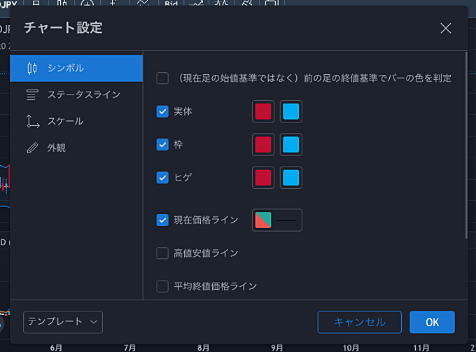Open the 現在価格ライン color and line style picker
Screen dimensions: 476x352
coord(276,220)
